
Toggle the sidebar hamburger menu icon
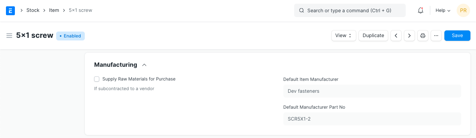click(x=9, y=36)
